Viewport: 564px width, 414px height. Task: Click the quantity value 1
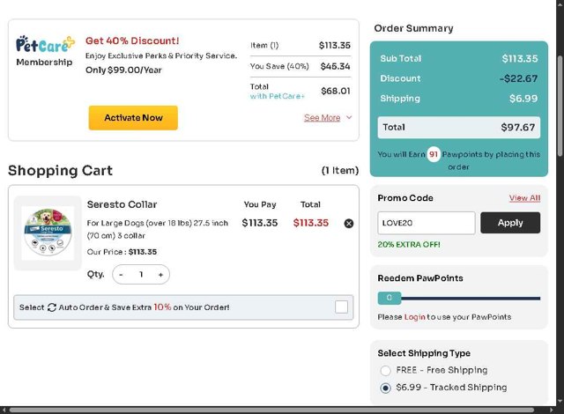(x=141, y=275)
